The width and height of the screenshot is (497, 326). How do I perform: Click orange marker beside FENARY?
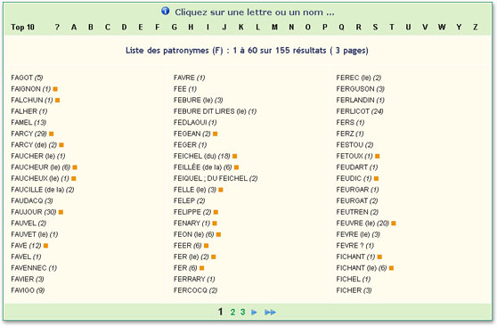click(x=215, y=224)
